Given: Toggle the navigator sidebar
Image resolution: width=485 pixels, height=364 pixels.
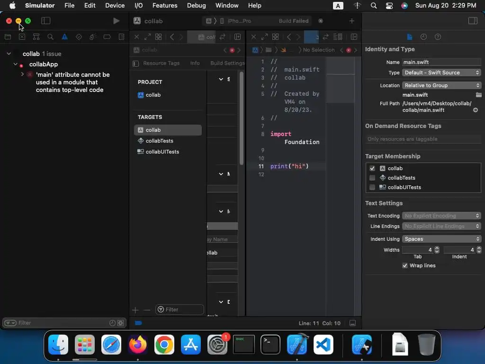Looking at the screenshot, I should point(45,21).
